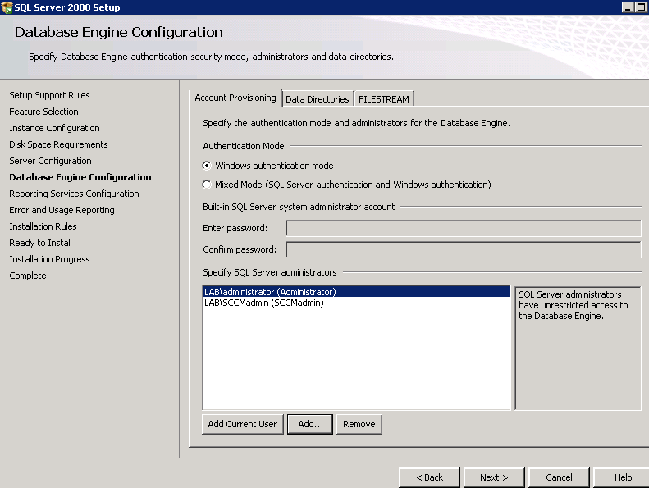649x488 pixels.
Task: Click Complete step in sidebar
Action: pos(28,276)
